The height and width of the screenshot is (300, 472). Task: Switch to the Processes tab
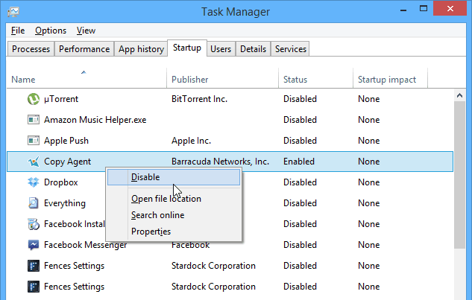pyautogui.click(x=31, y=49)
